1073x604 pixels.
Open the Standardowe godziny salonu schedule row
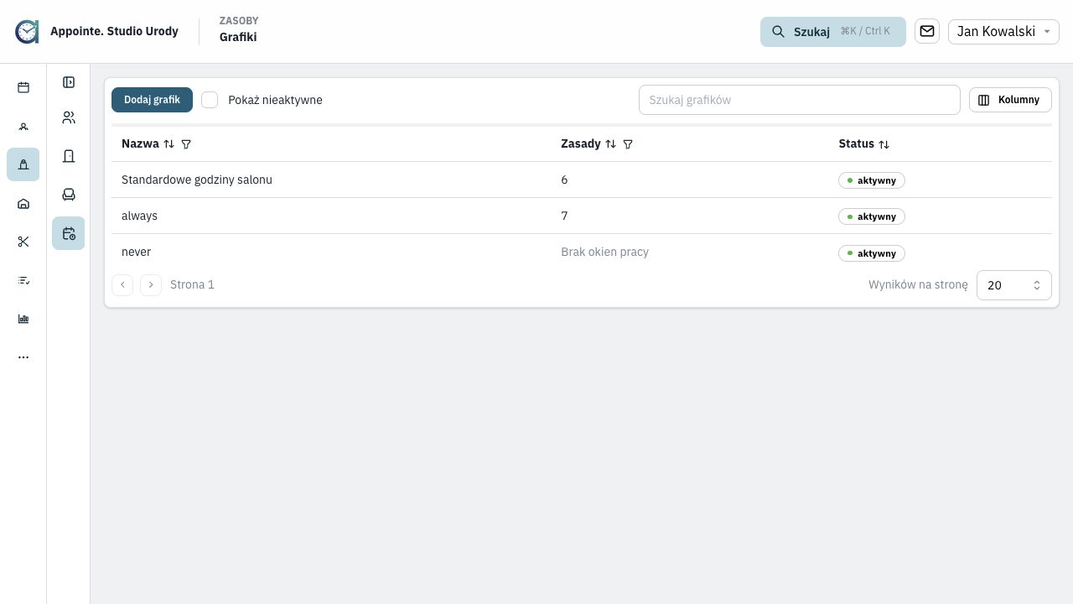[582, 180]
